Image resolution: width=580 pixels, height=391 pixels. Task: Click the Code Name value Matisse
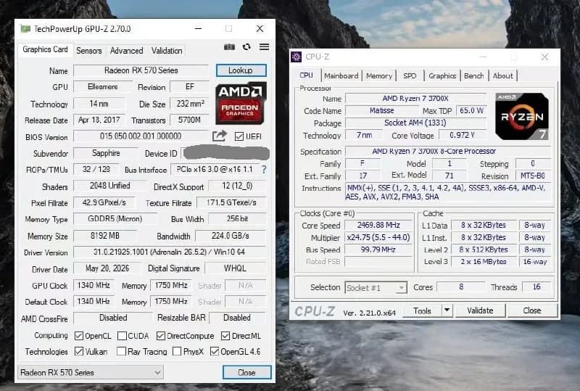click(382, 111)
